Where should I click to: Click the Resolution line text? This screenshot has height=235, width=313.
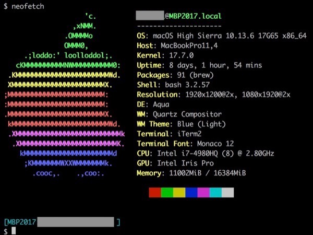(x=213, y=95)
